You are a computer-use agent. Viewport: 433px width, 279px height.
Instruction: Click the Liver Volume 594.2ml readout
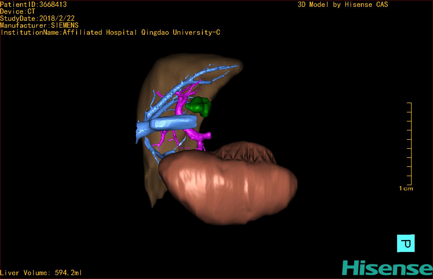point(41,273)
